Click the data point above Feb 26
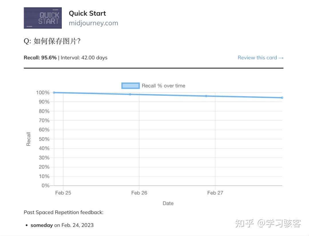Viewport: 309px width, 236px height. click(x=131, y=94)
